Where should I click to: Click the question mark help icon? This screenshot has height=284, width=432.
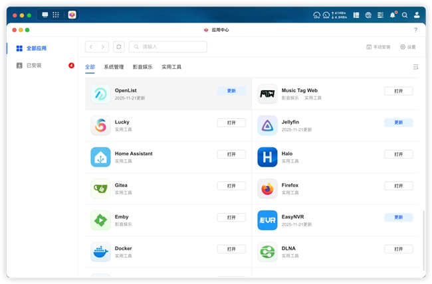[x=415, y=30]
